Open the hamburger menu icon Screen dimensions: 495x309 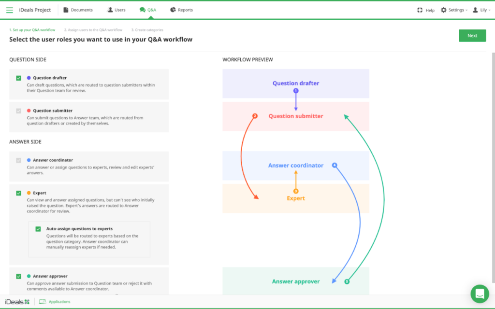pyautogui.click(x=9, y=10)
